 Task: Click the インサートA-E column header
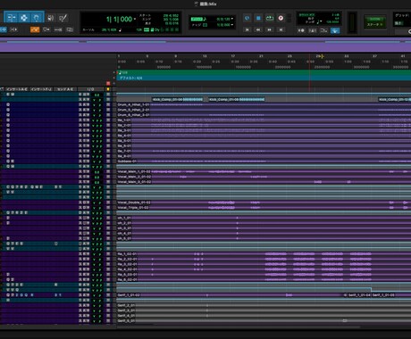18,89
